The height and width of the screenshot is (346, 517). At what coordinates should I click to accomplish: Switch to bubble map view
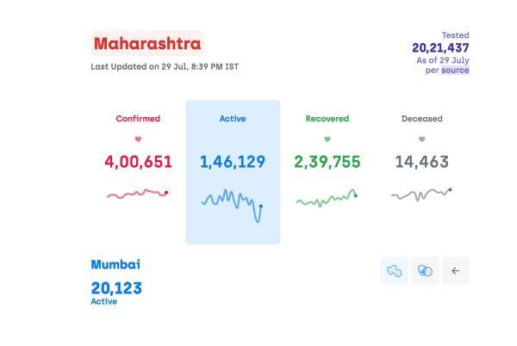click(x=425, y=270)
